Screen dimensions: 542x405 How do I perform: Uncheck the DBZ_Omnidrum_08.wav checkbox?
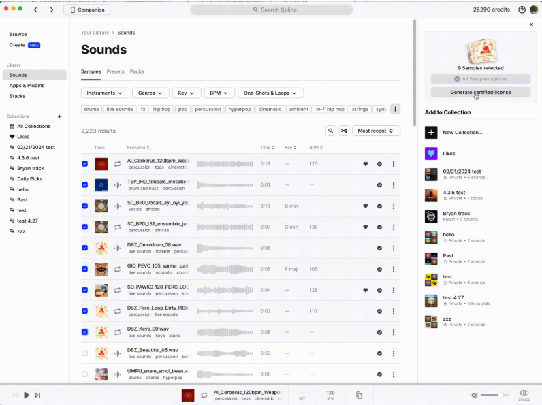84,248
